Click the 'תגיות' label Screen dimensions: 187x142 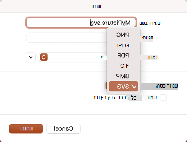[x=148, y=38]
